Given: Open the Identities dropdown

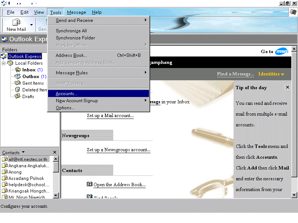Looking at the screenshot, I should tap(271, 74).
